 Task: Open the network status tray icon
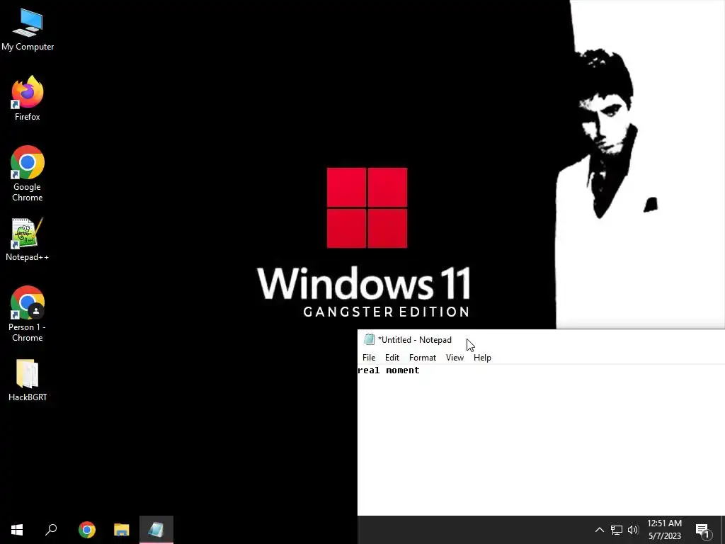point(617,530)
